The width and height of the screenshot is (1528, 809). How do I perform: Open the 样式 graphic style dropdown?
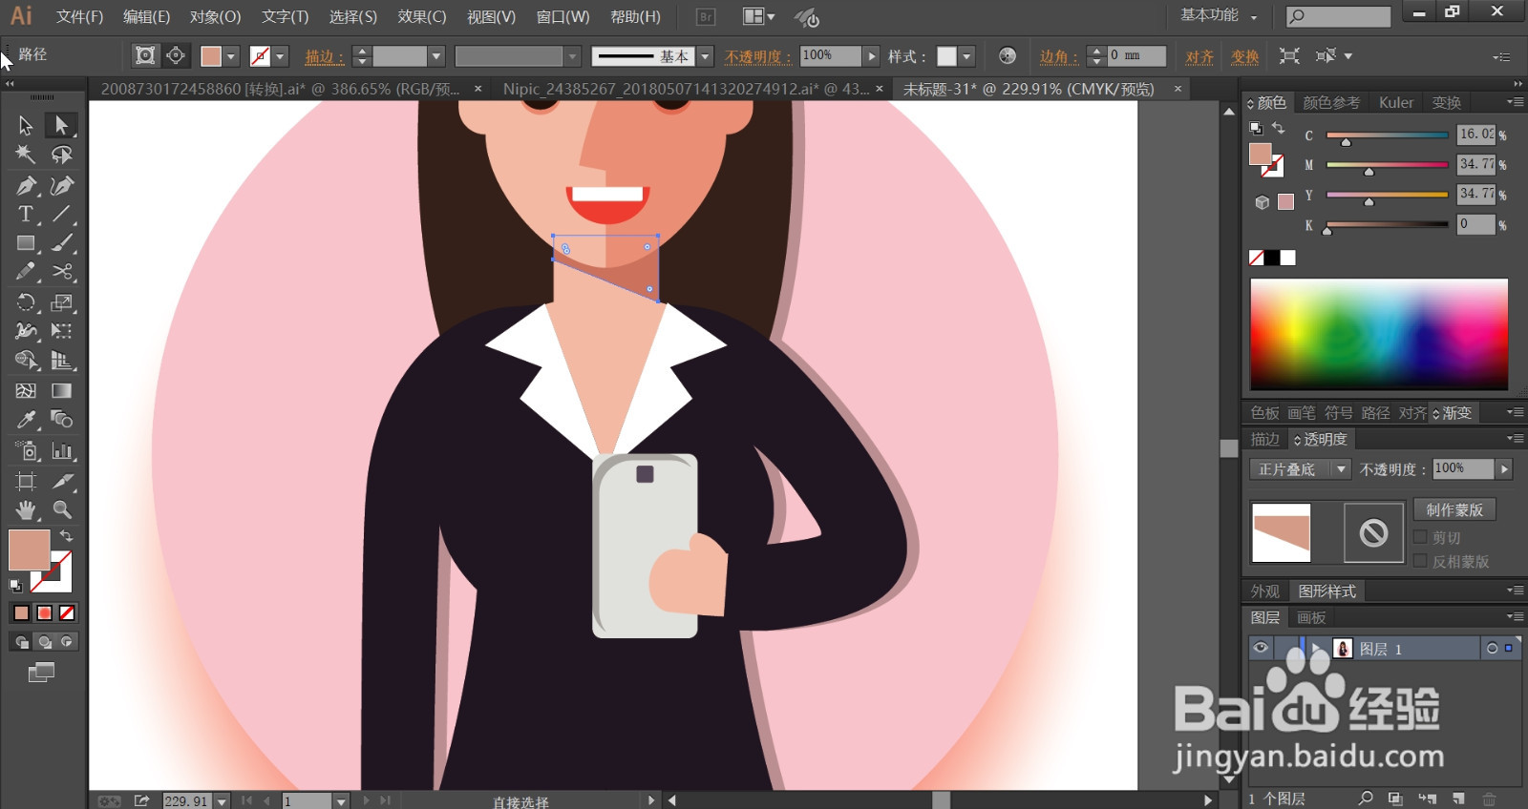tap(966, 56)
